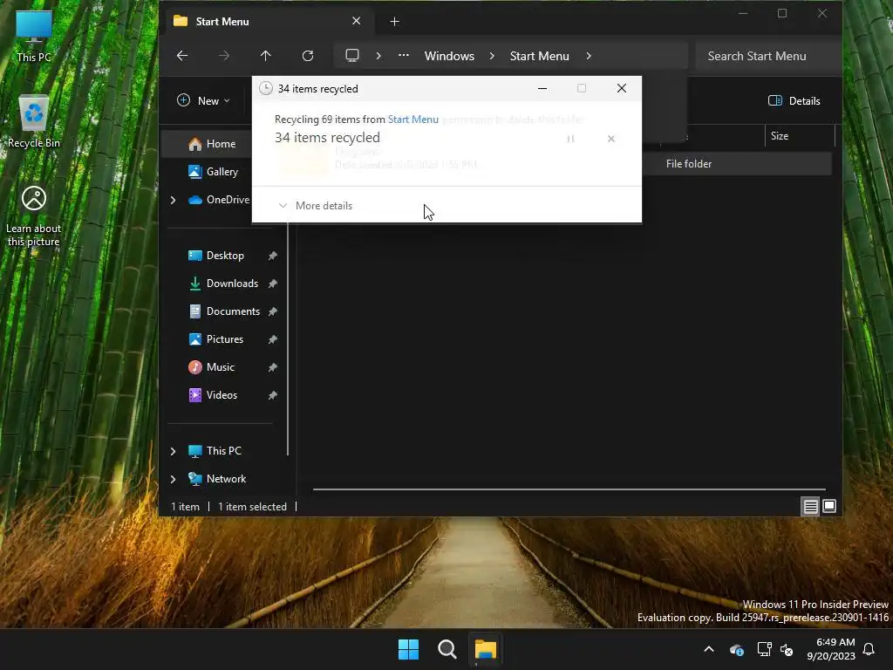The image size is (893, 670).
Task: Refresh the Start Menu folder view
Action: 308,56
